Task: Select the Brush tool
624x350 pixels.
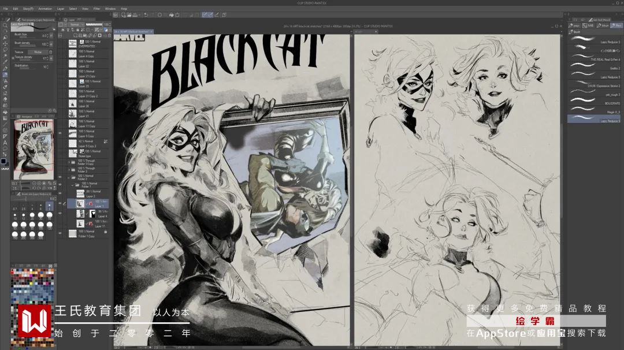Action: point(5,81)
